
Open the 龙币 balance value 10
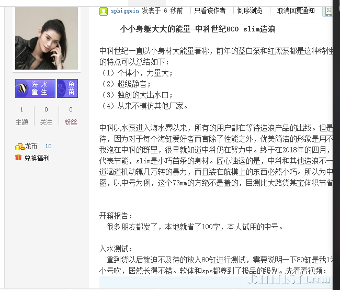48,146
